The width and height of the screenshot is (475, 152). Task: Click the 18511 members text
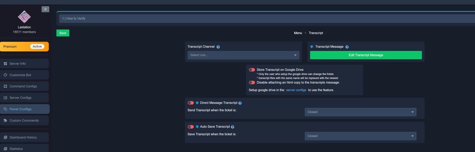(25, 32)
